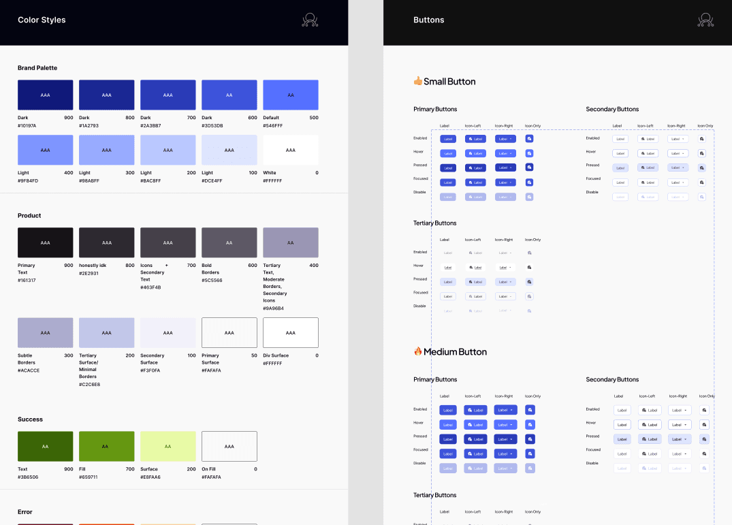Click the small secondary Enabled Label button

click(x=620, y=139)
